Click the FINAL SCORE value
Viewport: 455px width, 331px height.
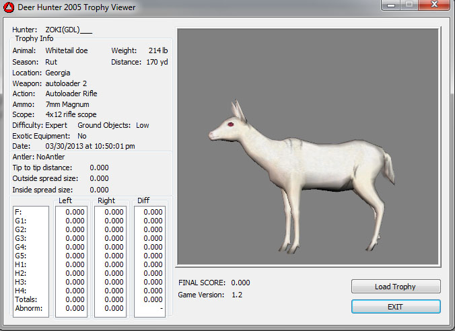pos(240,283)
